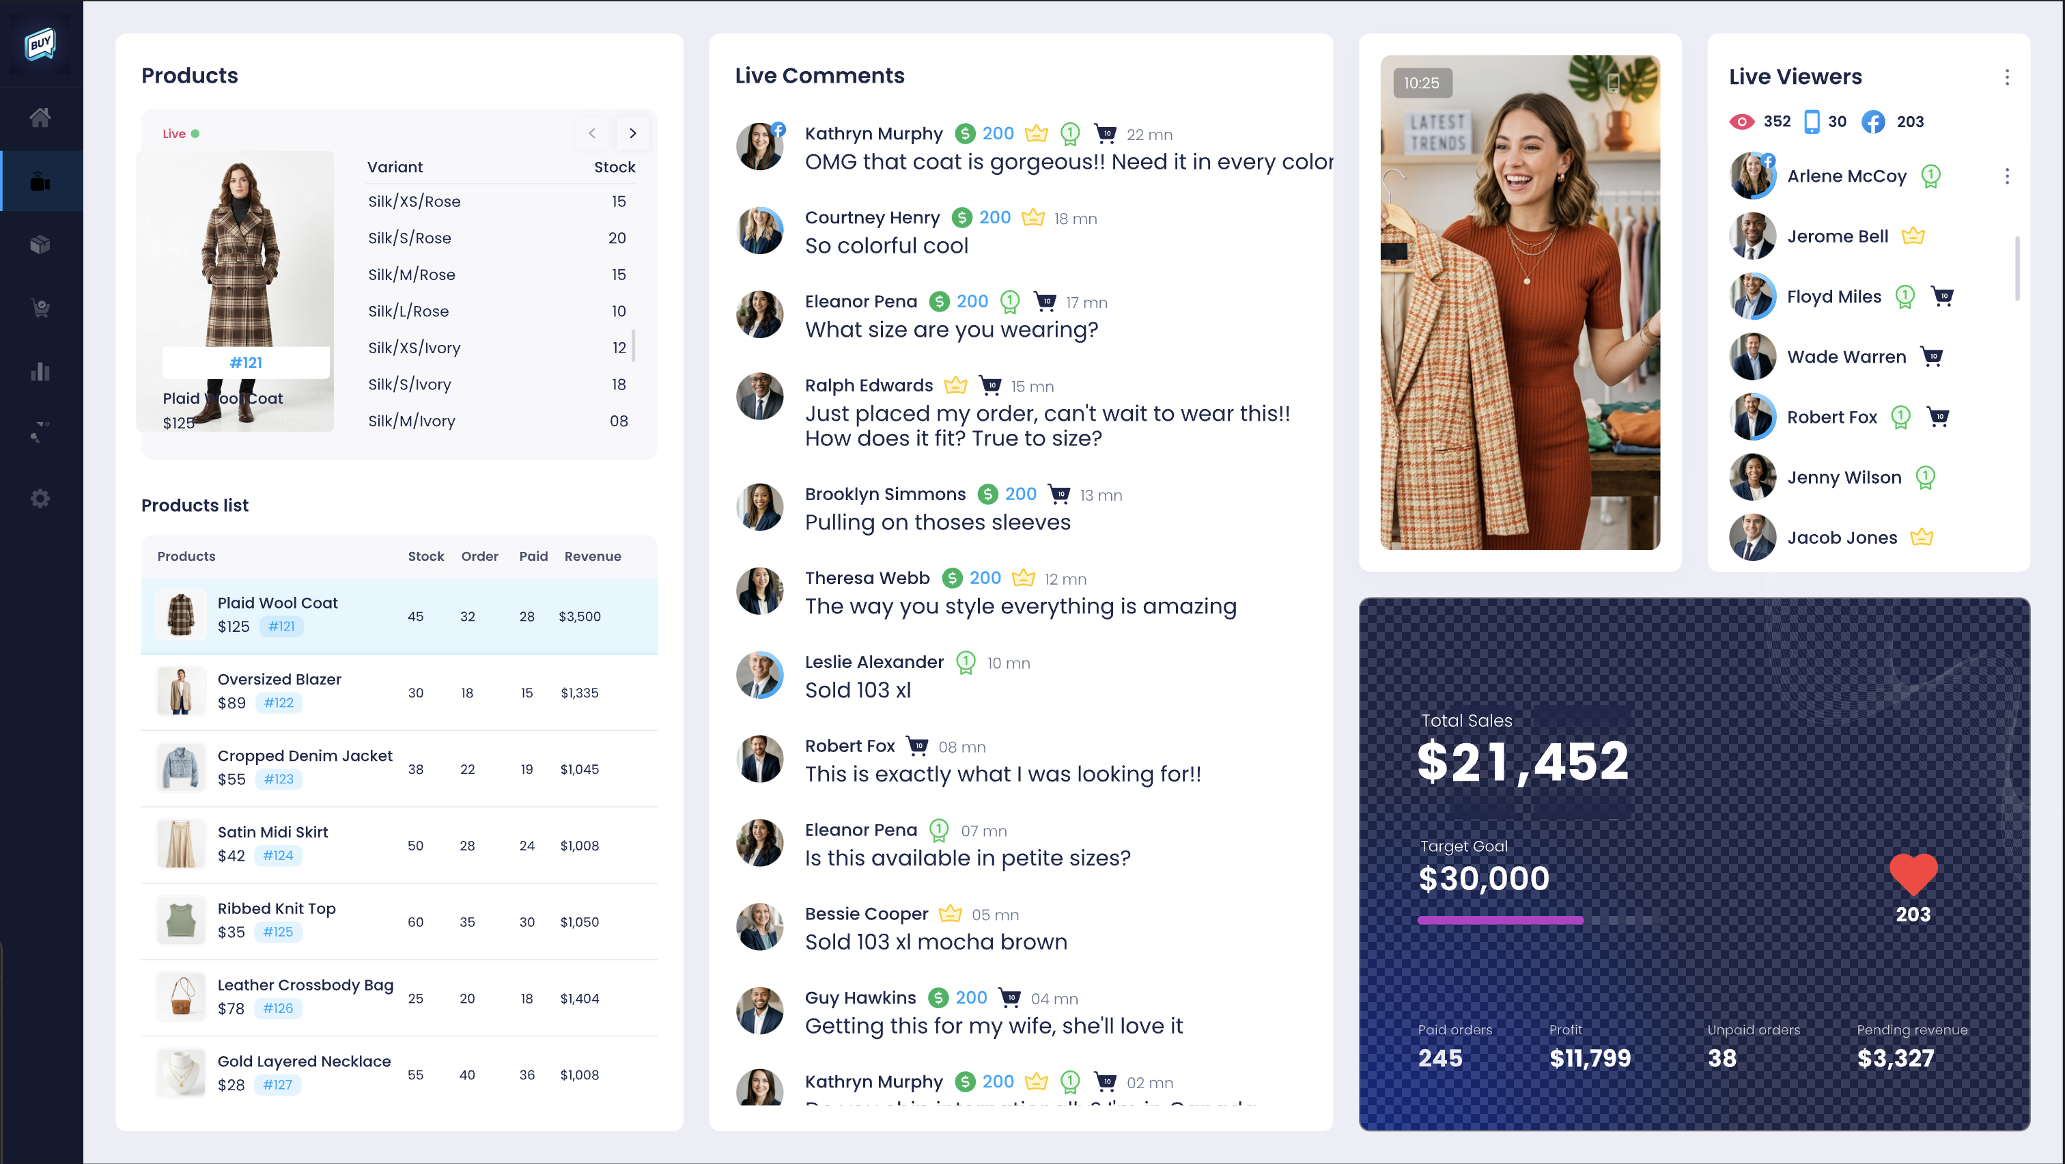
Task: Open Arlene McCoy's three-dot viewer menu
Action: tap(2006, 176)
